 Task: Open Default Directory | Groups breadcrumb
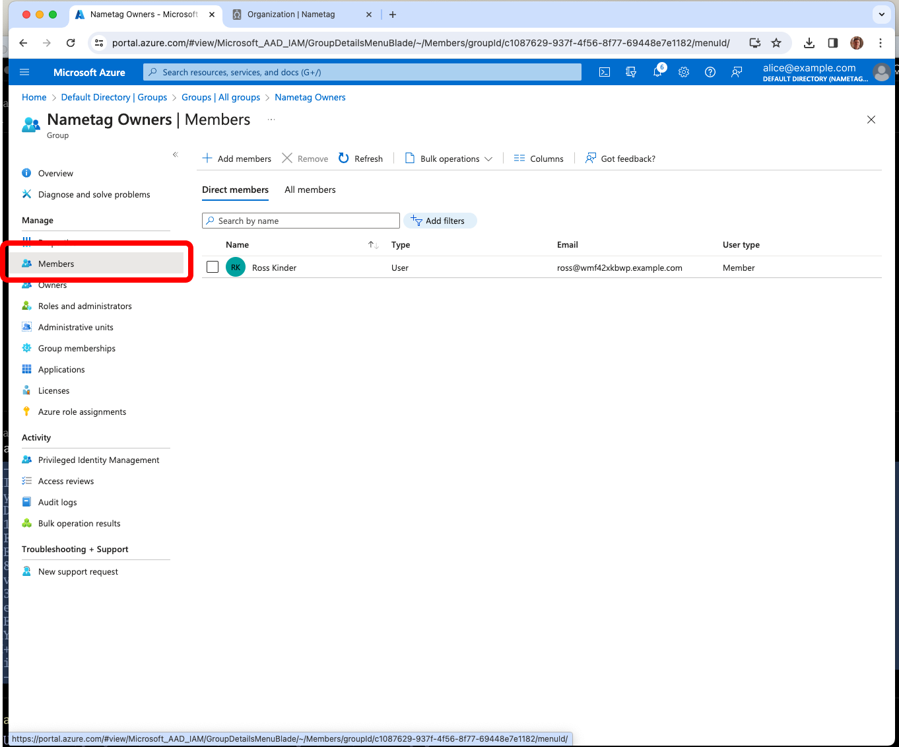point(114,97)
